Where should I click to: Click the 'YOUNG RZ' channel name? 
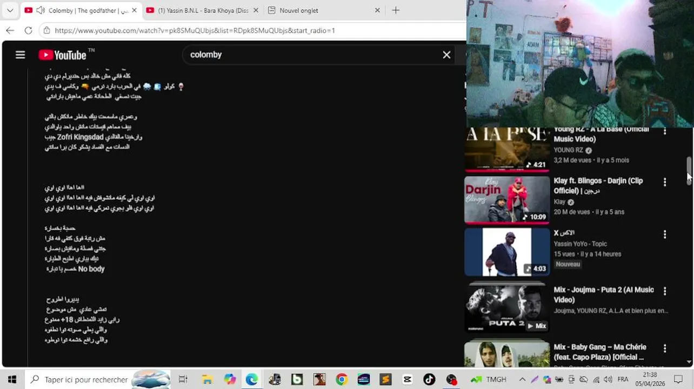pyautogui.click(x=568, y=150)
